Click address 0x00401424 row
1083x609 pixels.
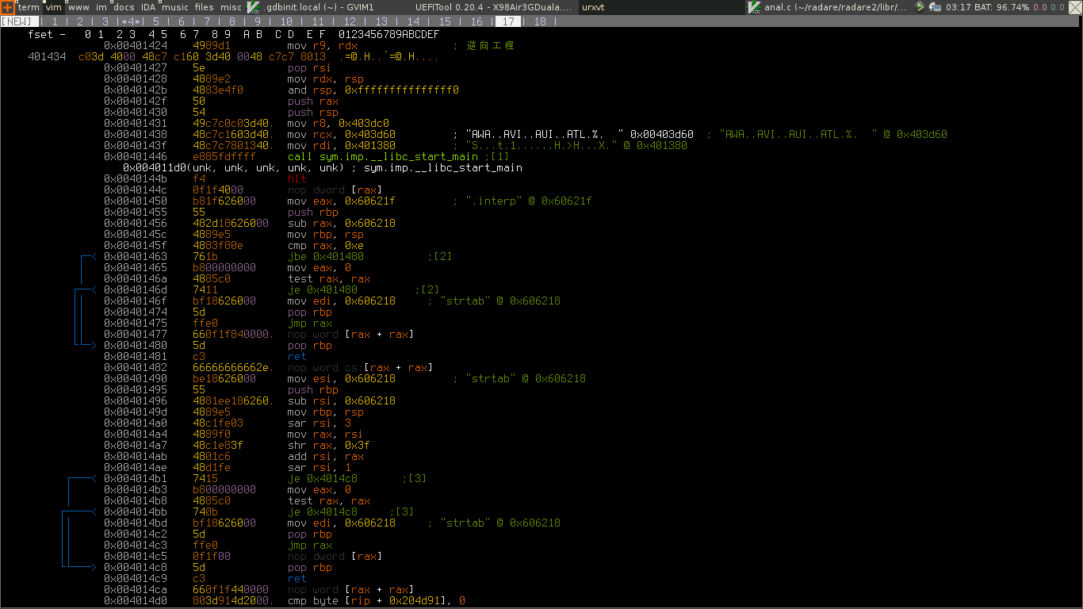pos(136,46)
